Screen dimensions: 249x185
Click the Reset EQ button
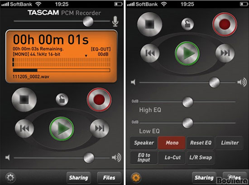pos(201,143)
